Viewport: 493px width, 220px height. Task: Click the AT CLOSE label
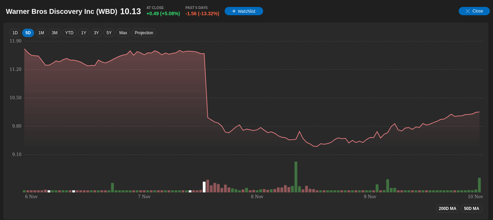155,8
